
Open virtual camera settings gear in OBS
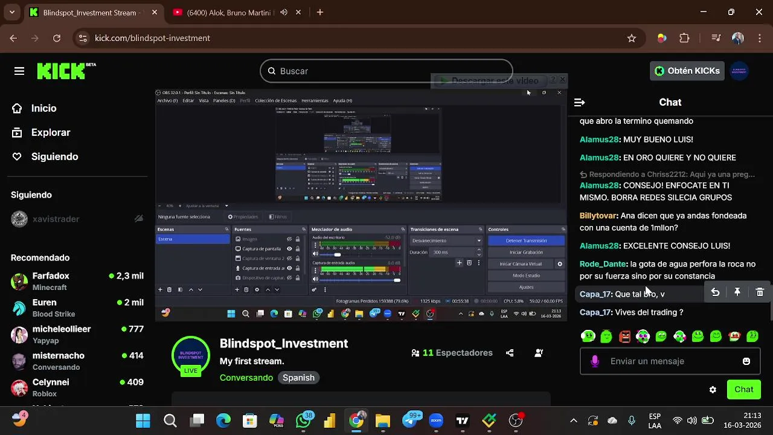coord(560,264)
